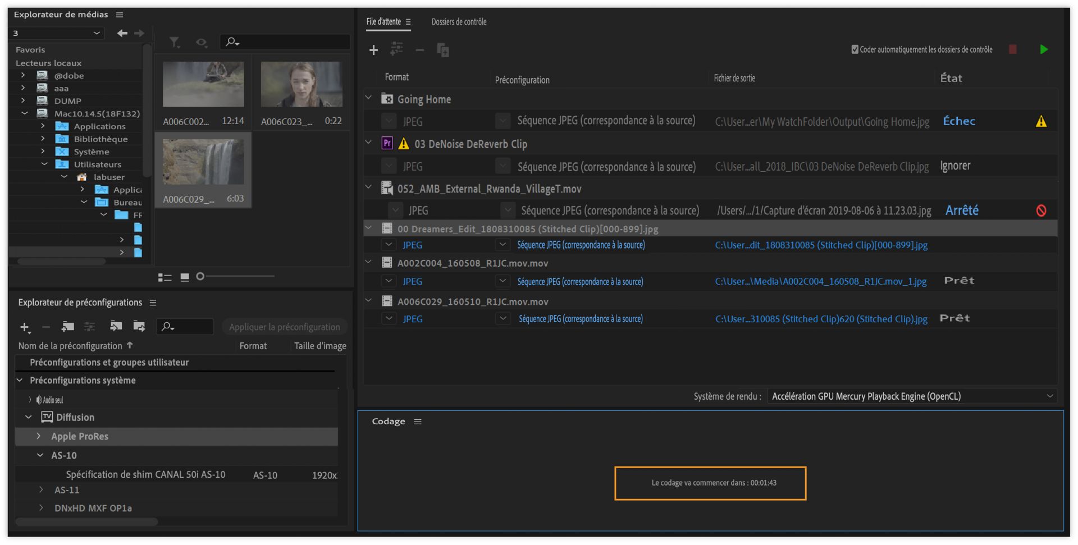This screenshot has height=545, width=1078.
Task: Toggle Coder automatiquement les dossiers de contrôle checkbox
Action: point(855,49)
